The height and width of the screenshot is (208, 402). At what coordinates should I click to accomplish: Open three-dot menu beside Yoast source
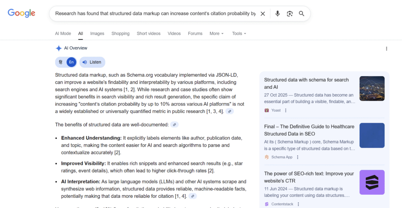click(285, 110)
